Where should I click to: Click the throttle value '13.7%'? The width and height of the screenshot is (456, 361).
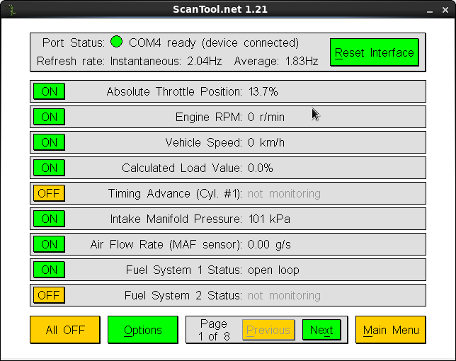[x=263, y=91]
